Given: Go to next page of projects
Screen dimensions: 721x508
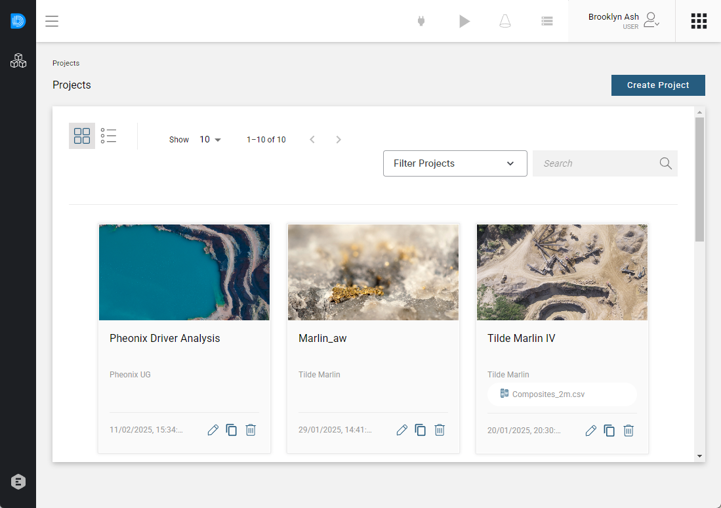Looking at the screenshot, I should [x=339, y=139].
